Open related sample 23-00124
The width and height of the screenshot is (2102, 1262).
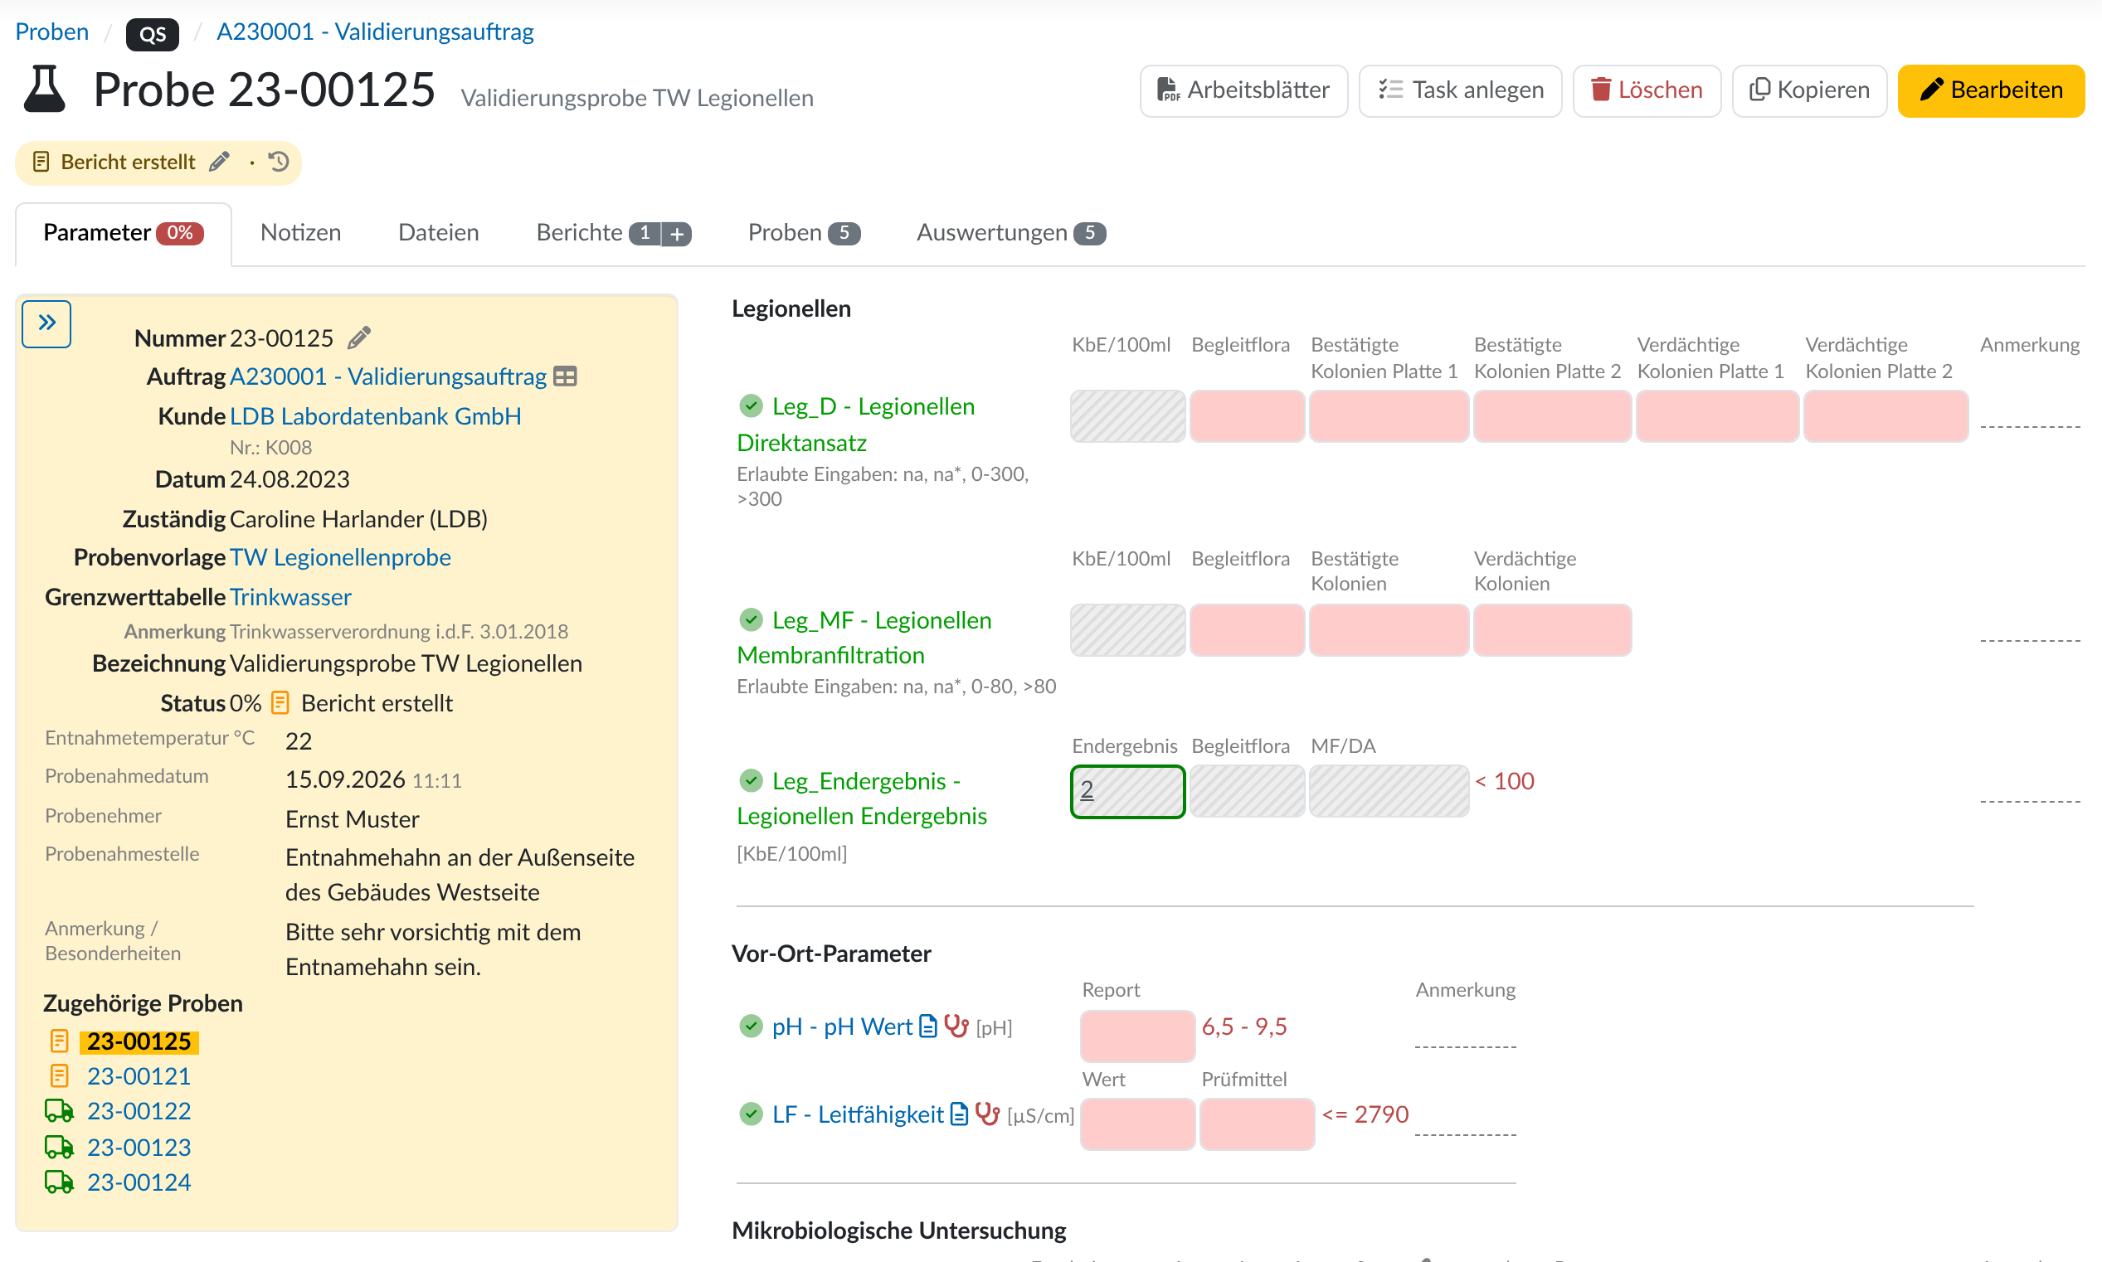point(139,1182)
